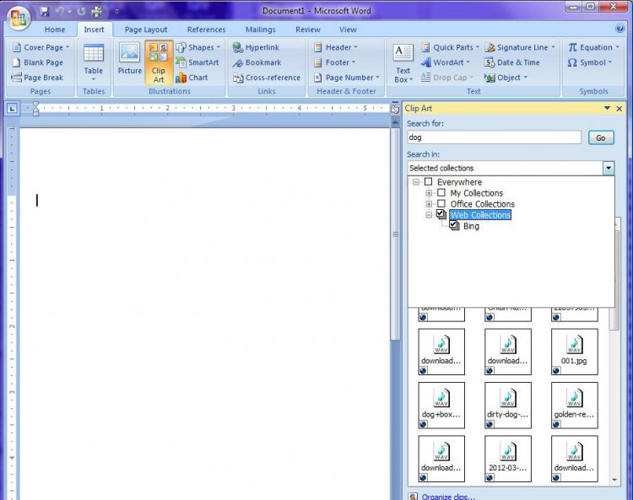Viewport: 633px width, 500px height.
Task: Select the 2012-03 clip thumbnail
Action: [x=508, y=459]
